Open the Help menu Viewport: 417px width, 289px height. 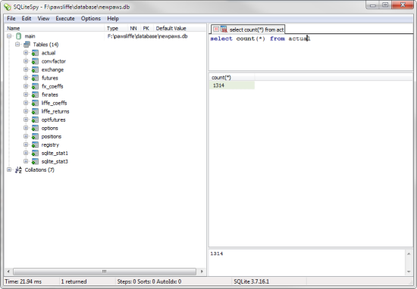pos(113,19)
